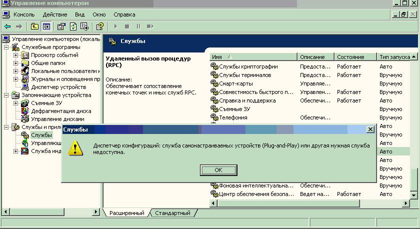Select Дефрагментация диска in the tree
The width and height of the screenshot is (420, 229).
tap(61, 111)
